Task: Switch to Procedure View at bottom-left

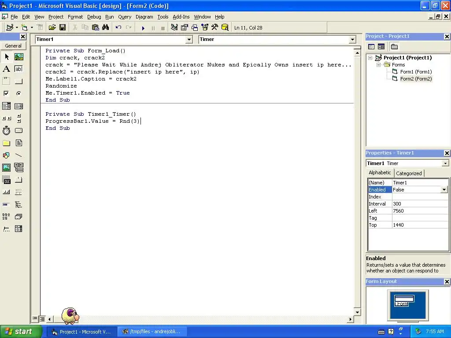Action: [35, 319]
